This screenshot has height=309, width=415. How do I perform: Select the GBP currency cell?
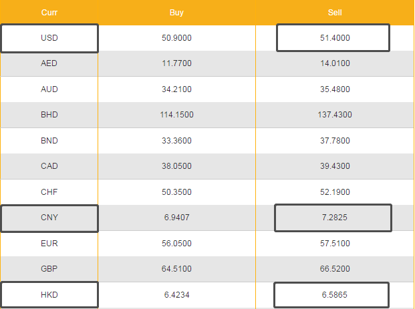point(49,269)
